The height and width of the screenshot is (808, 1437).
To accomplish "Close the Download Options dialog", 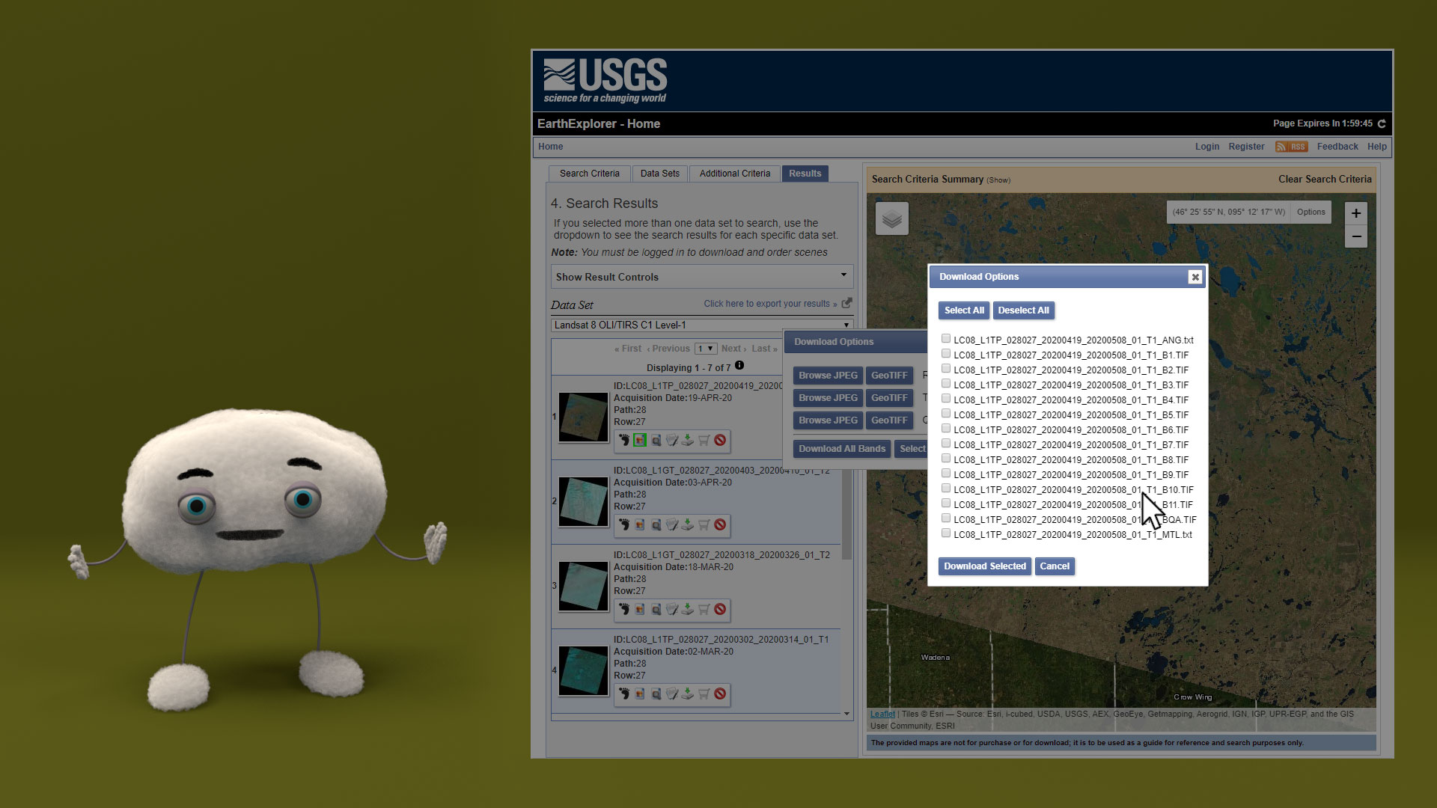I will coord(1195,277).
